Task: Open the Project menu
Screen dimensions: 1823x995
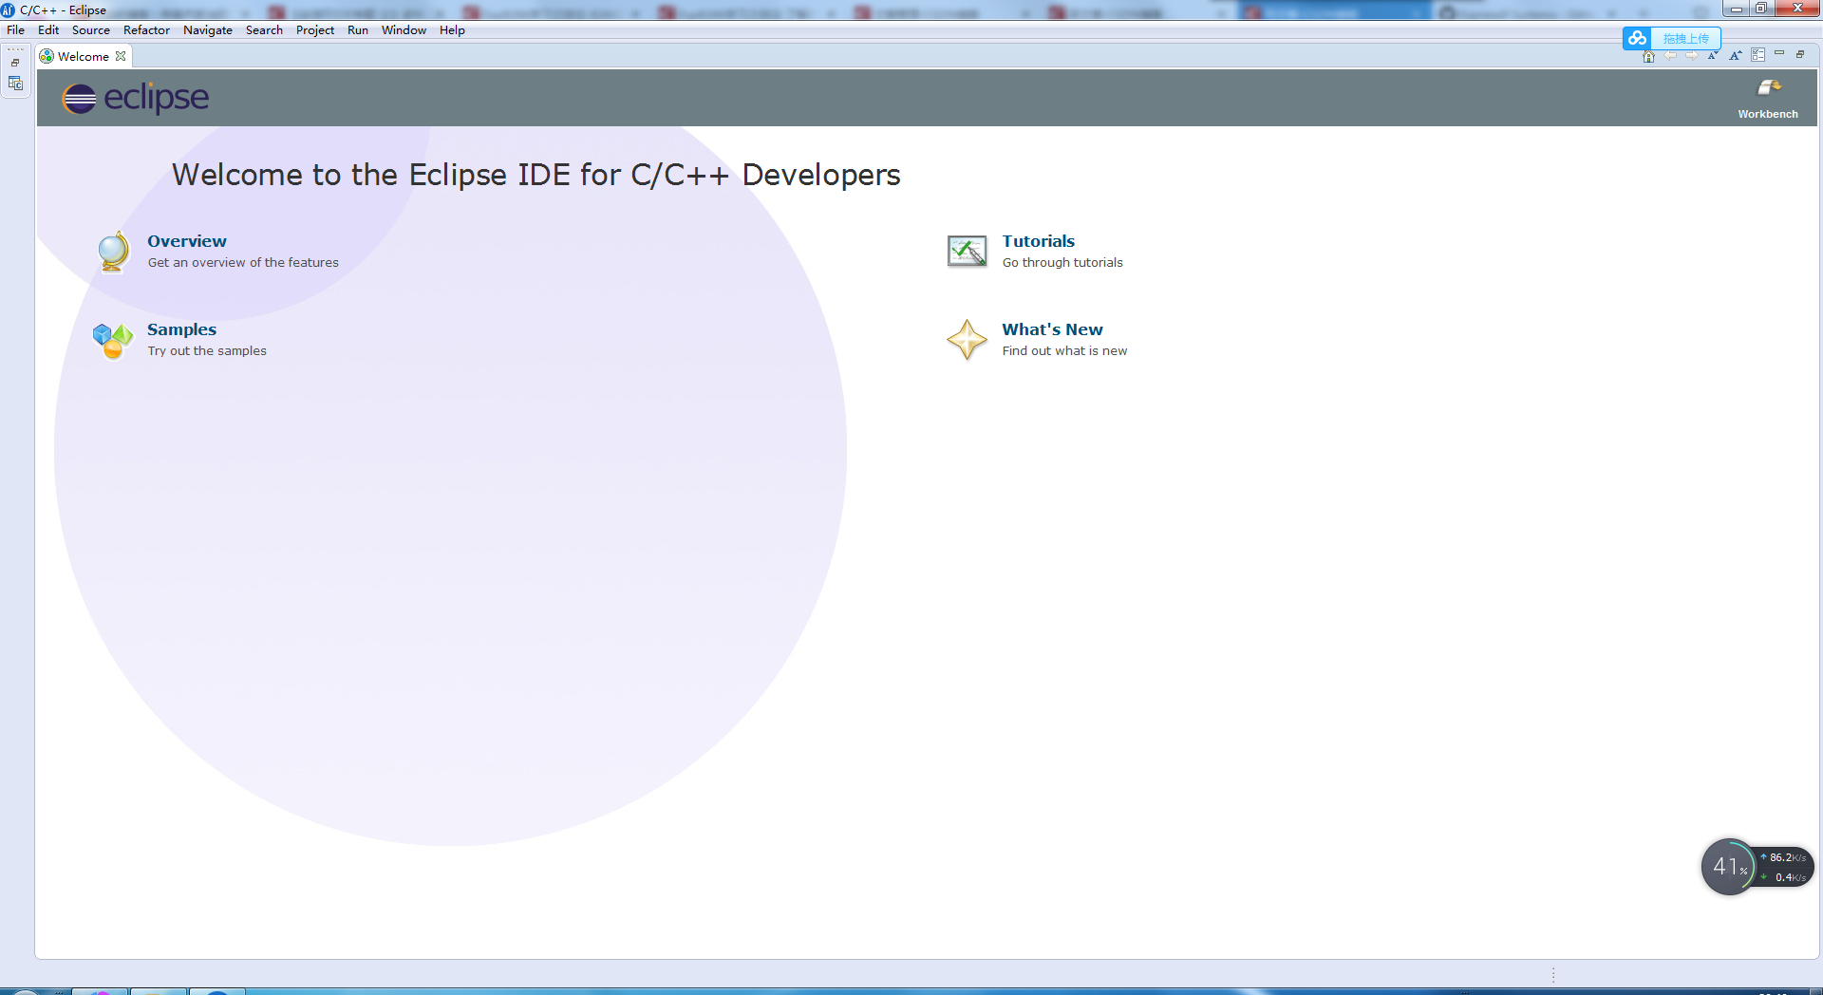Action: (x=315, y=30)
